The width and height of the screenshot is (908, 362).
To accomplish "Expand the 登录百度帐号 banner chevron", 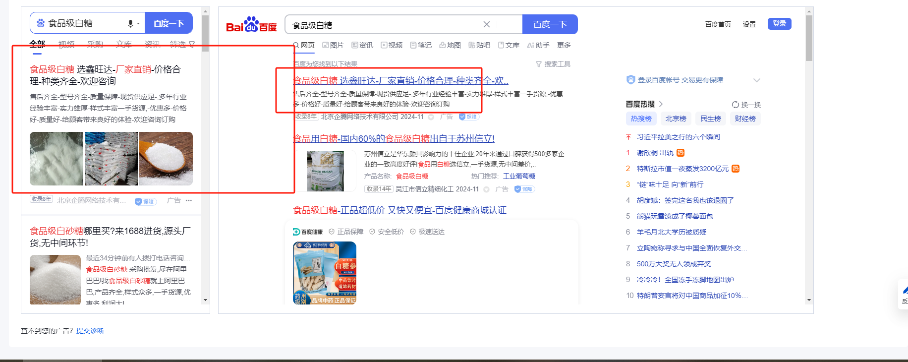I will (x=756, y=80).
